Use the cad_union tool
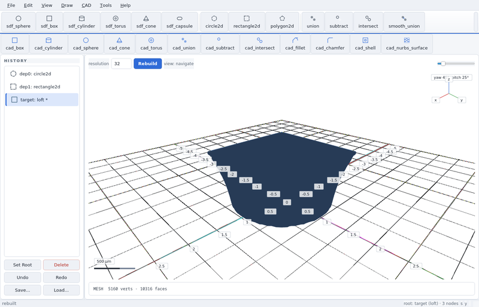The image size is (479, 307). coord(184,44)
